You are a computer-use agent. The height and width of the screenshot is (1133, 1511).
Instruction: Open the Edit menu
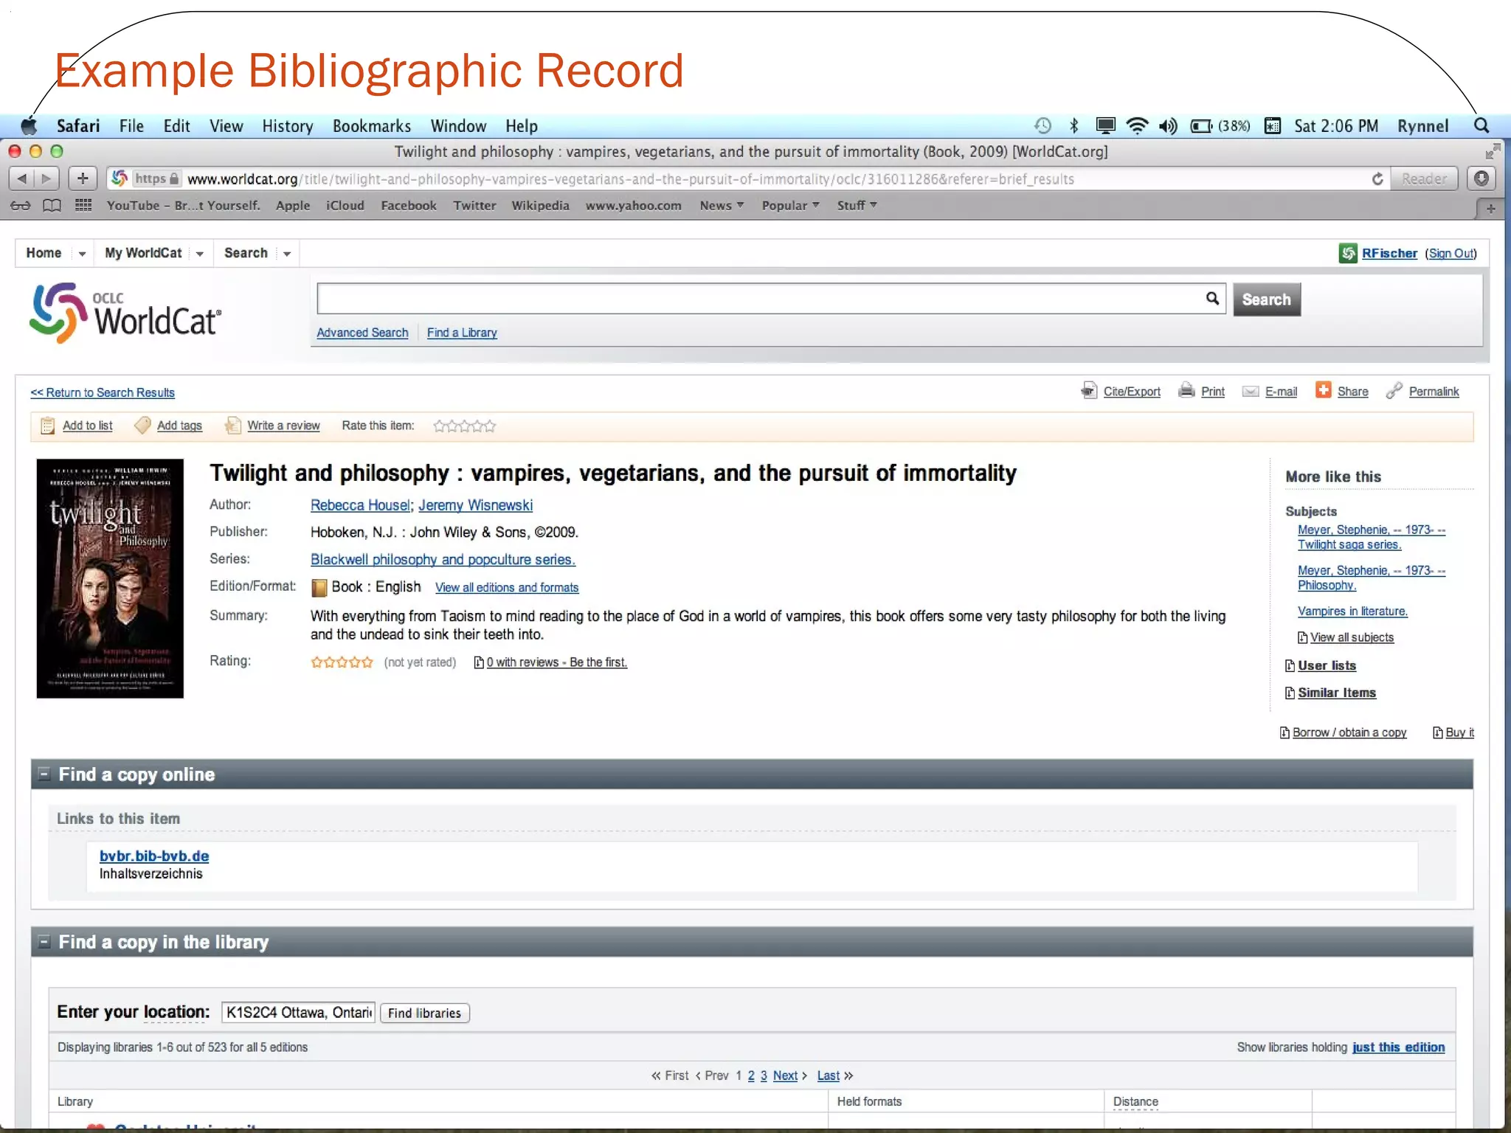click(x=176, y=126)
